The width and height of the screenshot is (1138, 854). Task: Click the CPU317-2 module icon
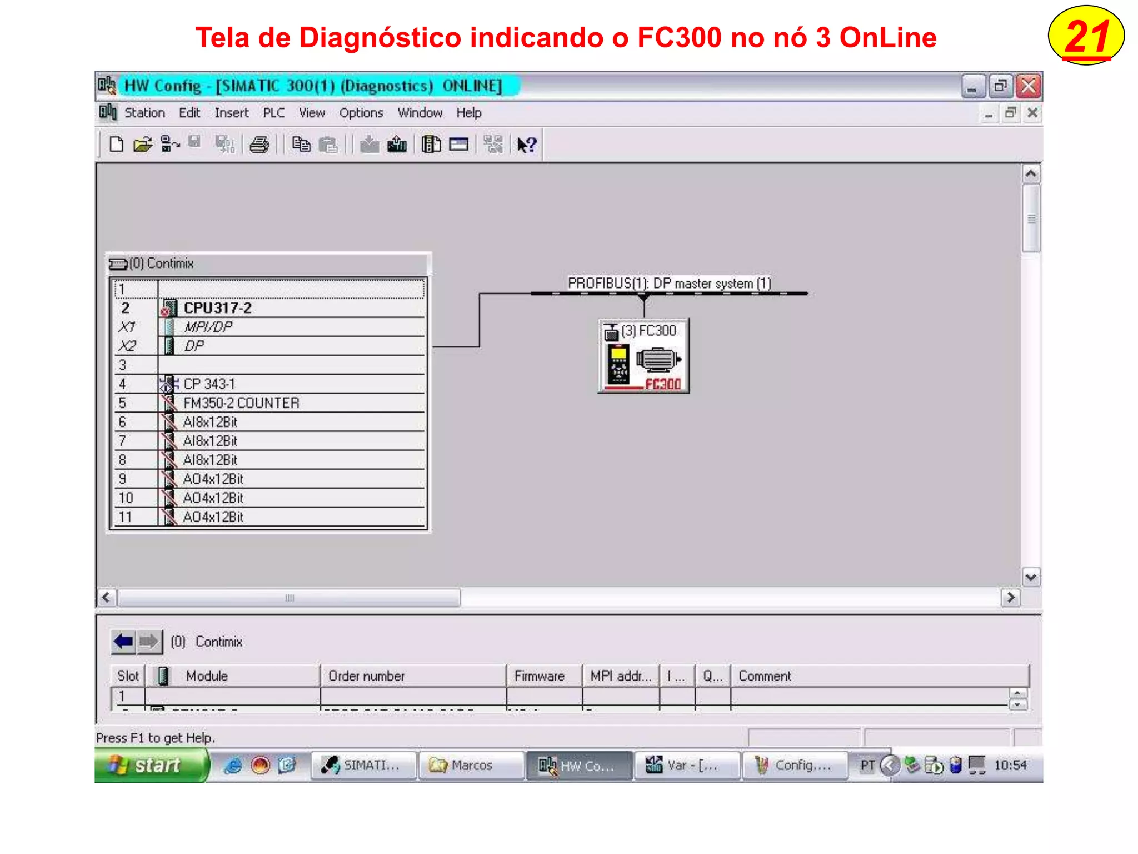pyautogui.click(x=168, y=308)
